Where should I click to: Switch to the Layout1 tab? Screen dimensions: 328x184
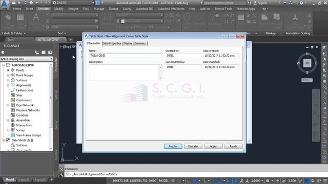[x=25, y=179]
